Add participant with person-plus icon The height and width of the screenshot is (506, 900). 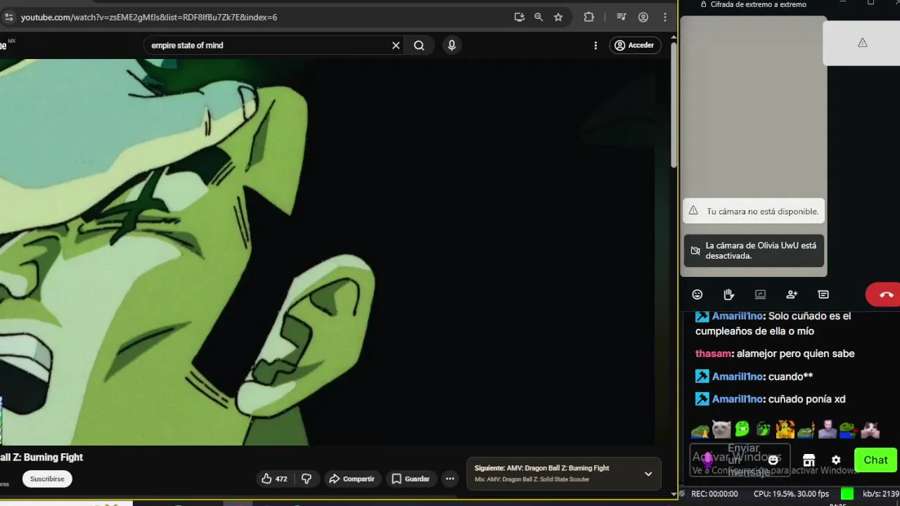tap(792, 294)
